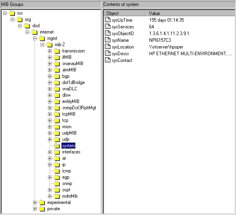Click the iso folder icon
236x215 pixels.
click(x=12, y=13)
